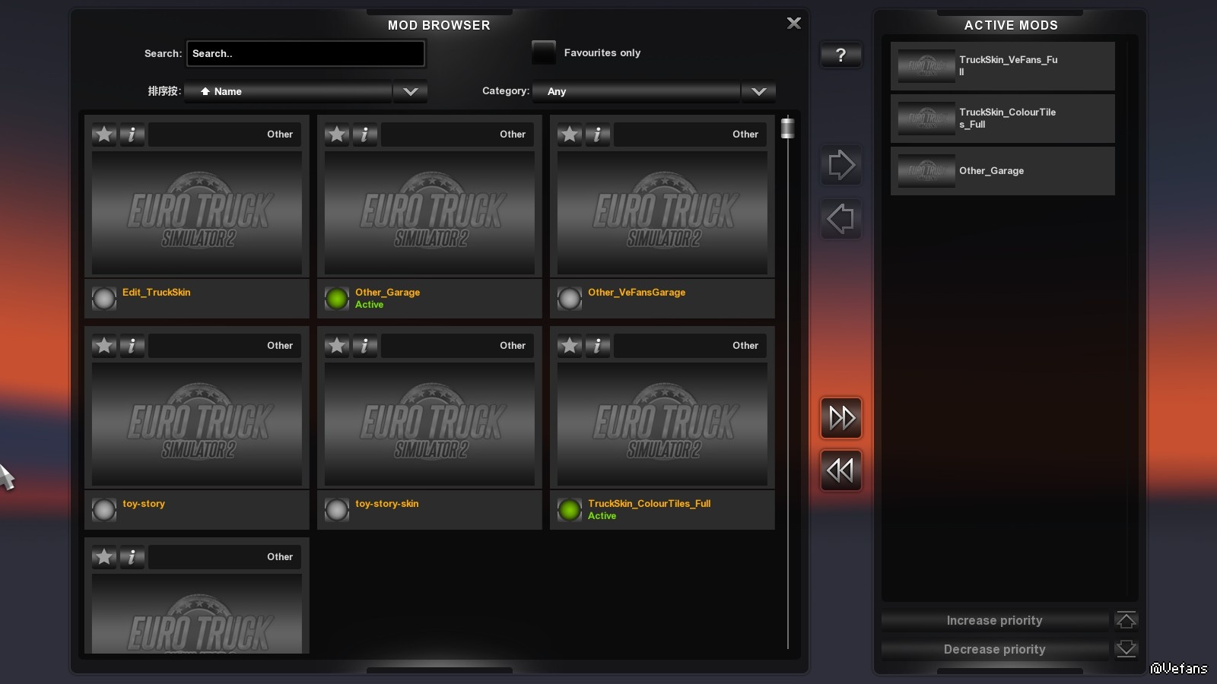This screenshot has width=1217, height=684.
Task: Select the toy-story mod thumbnail
Action: [197, 424]
